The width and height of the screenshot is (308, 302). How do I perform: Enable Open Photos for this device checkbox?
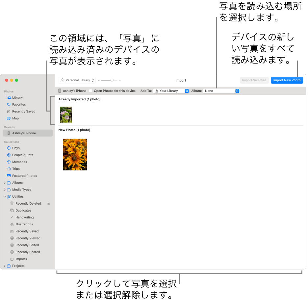90,91
